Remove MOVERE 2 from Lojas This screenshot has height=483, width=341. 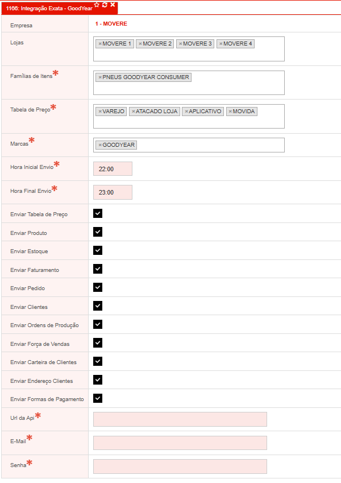click(140, 44)
